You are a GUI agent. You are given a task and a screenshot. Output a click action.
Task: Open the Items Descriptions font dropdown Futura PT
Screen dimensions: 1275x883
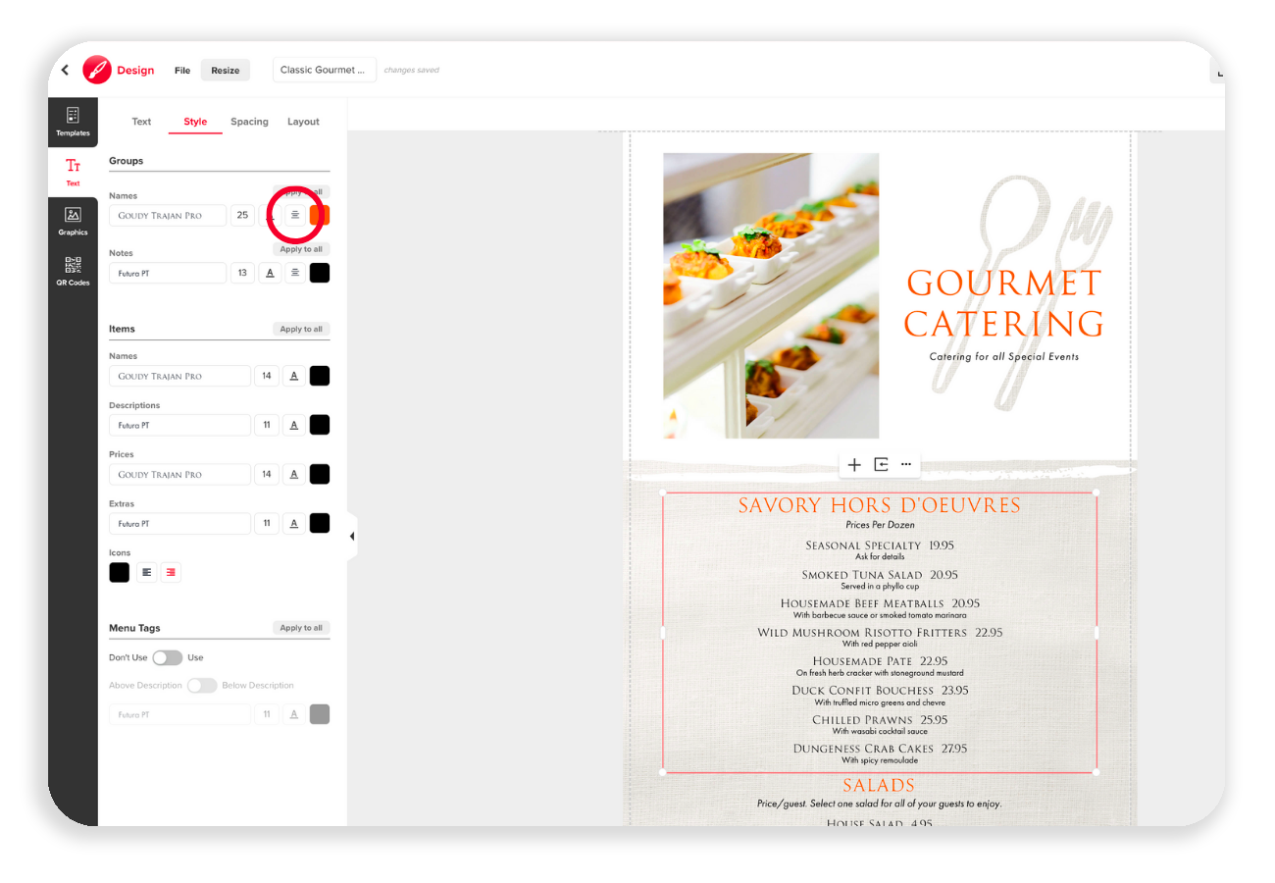pyautogui.click(x=179, y=425)
